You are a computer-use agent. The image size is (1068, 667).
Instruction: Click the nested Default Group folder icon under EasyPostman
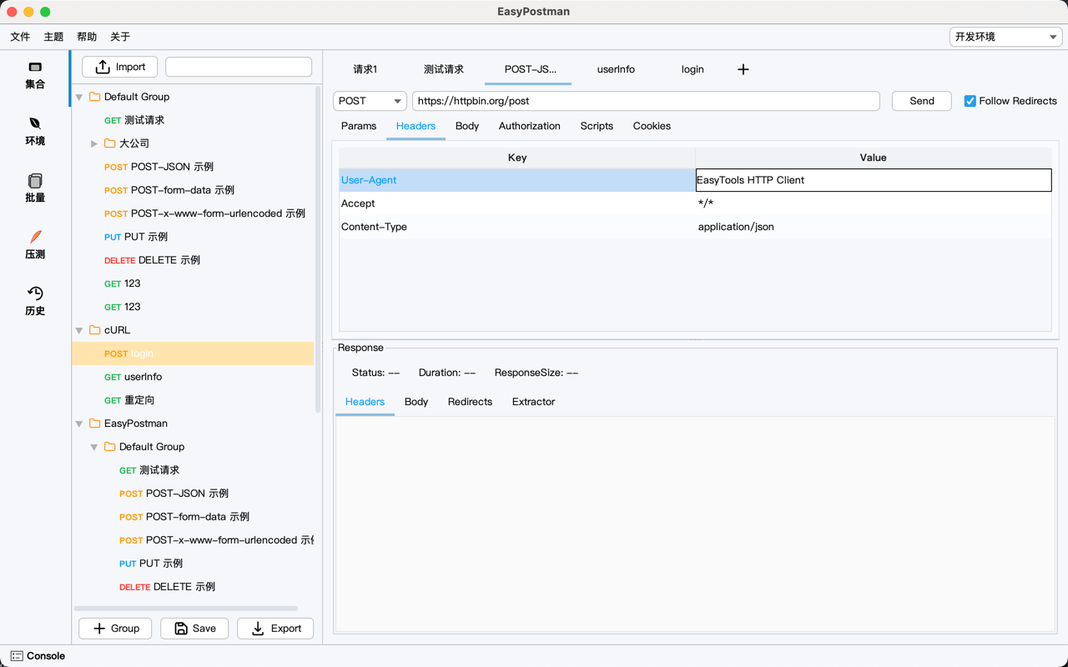coord(110,447)
